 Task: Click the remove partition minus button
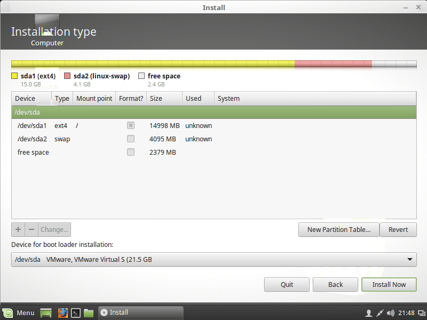tap(31, 230)
